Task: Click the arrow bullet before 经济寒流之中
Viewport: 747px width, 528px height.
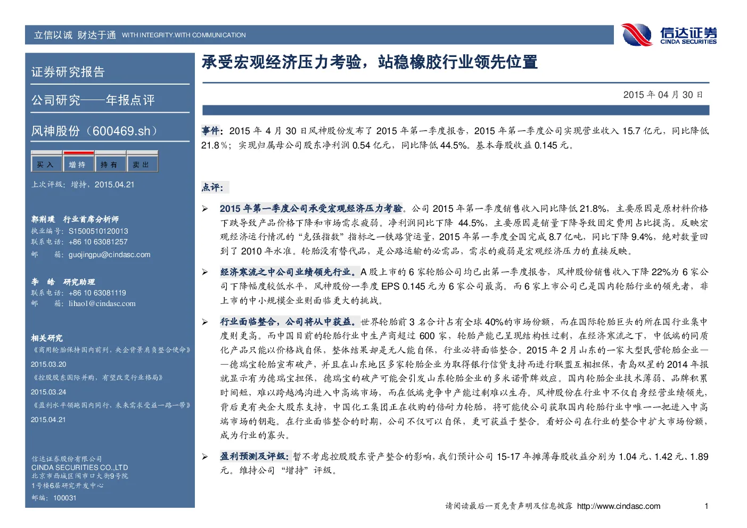Action: click(205, 273)
